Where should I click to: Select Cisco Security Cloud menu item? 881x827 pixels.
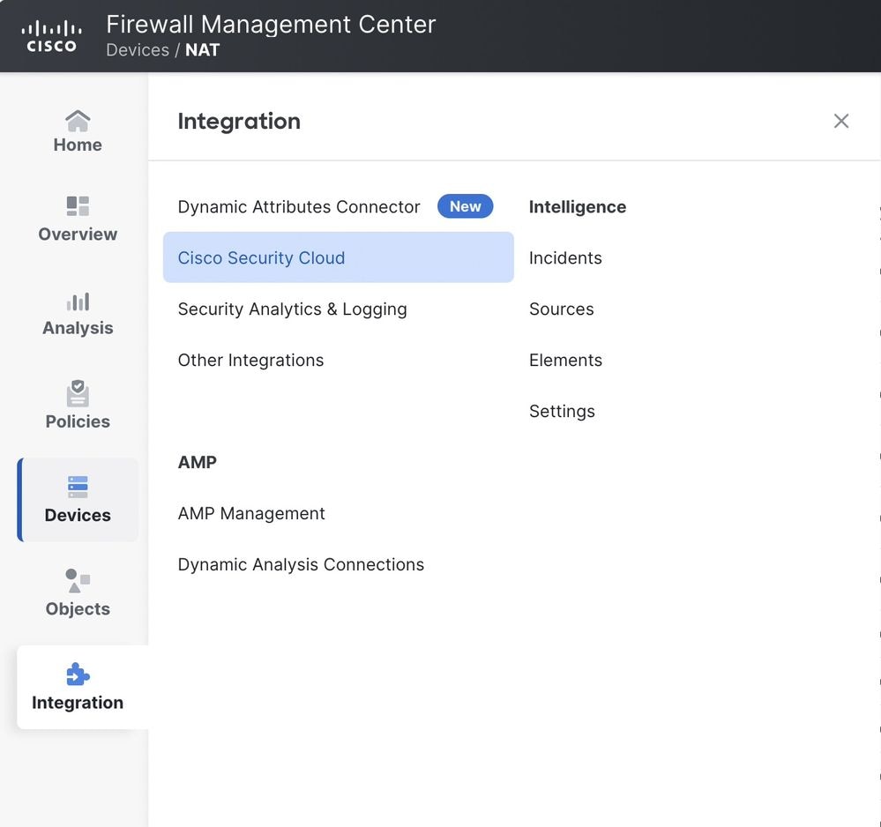[262, 258]
